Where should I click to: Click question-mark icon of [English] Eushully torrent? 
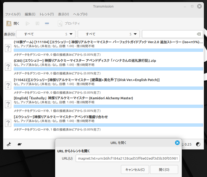8,104
